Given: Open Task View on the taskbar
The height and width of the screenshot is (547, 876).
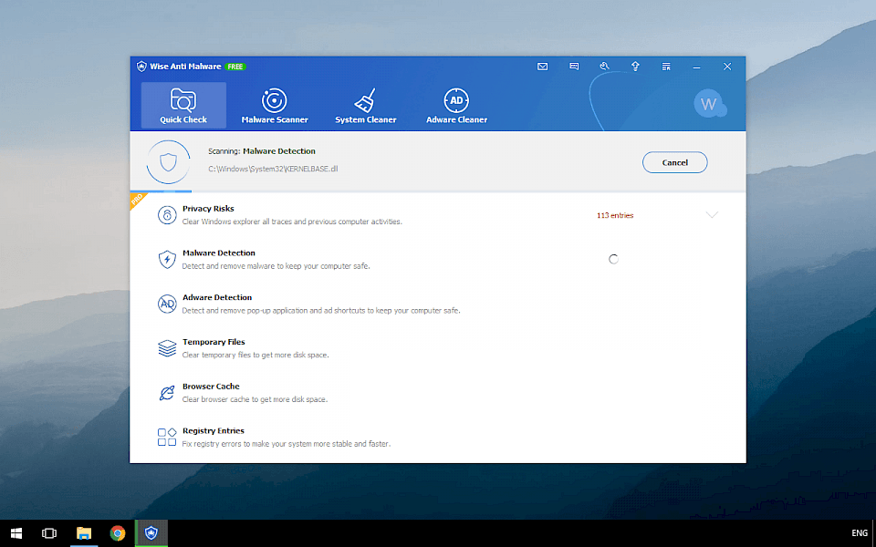Looking at the screenshot, I should [x=49, y=533].
